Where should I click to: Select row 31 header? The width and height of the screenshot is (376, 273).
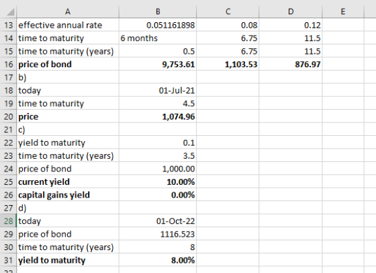click(x=8, y=260)
